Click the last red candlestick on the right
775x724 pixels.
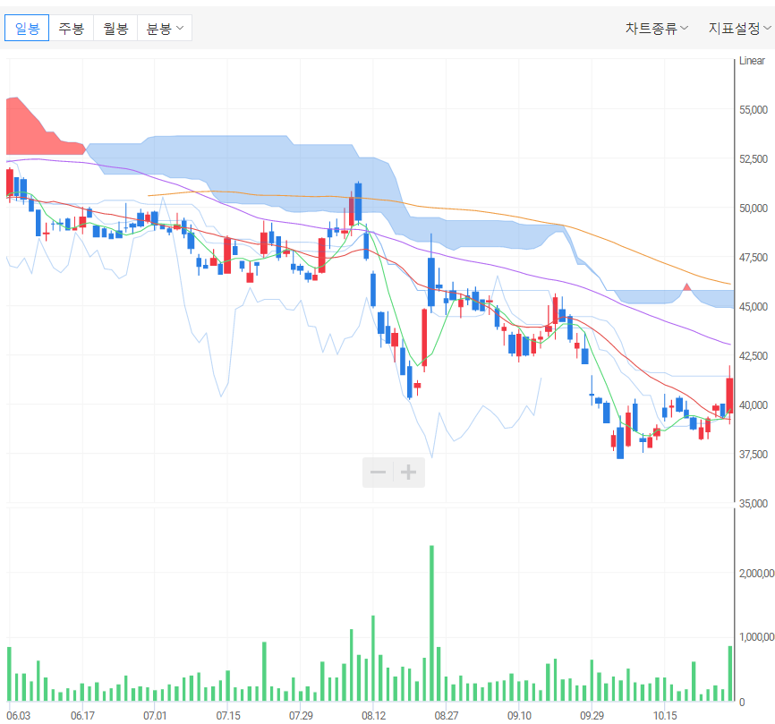pos(729,396)
